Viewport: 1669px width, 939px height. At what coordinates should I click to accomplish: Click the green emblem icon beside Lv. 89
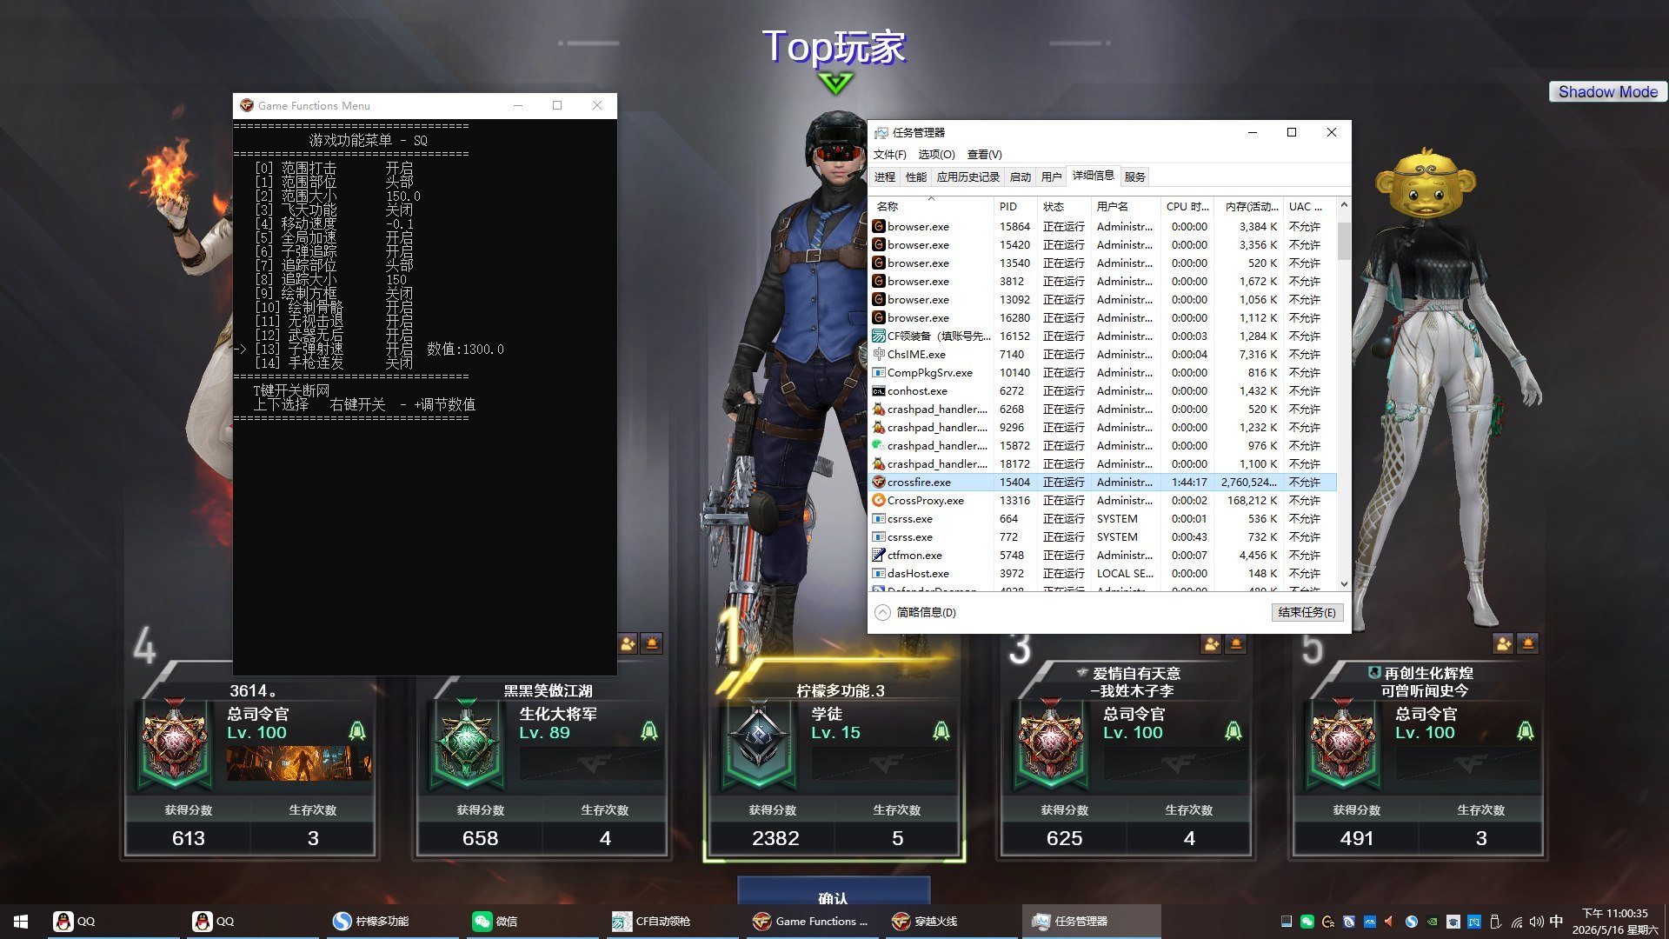point(649,730)
